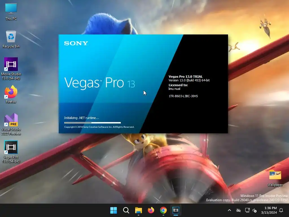Show hidden system tray icons

tap(229, 210)
